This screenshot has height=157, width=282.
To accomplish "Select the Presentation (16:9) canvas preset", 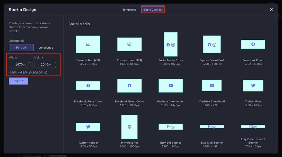I will click(129, 44).
